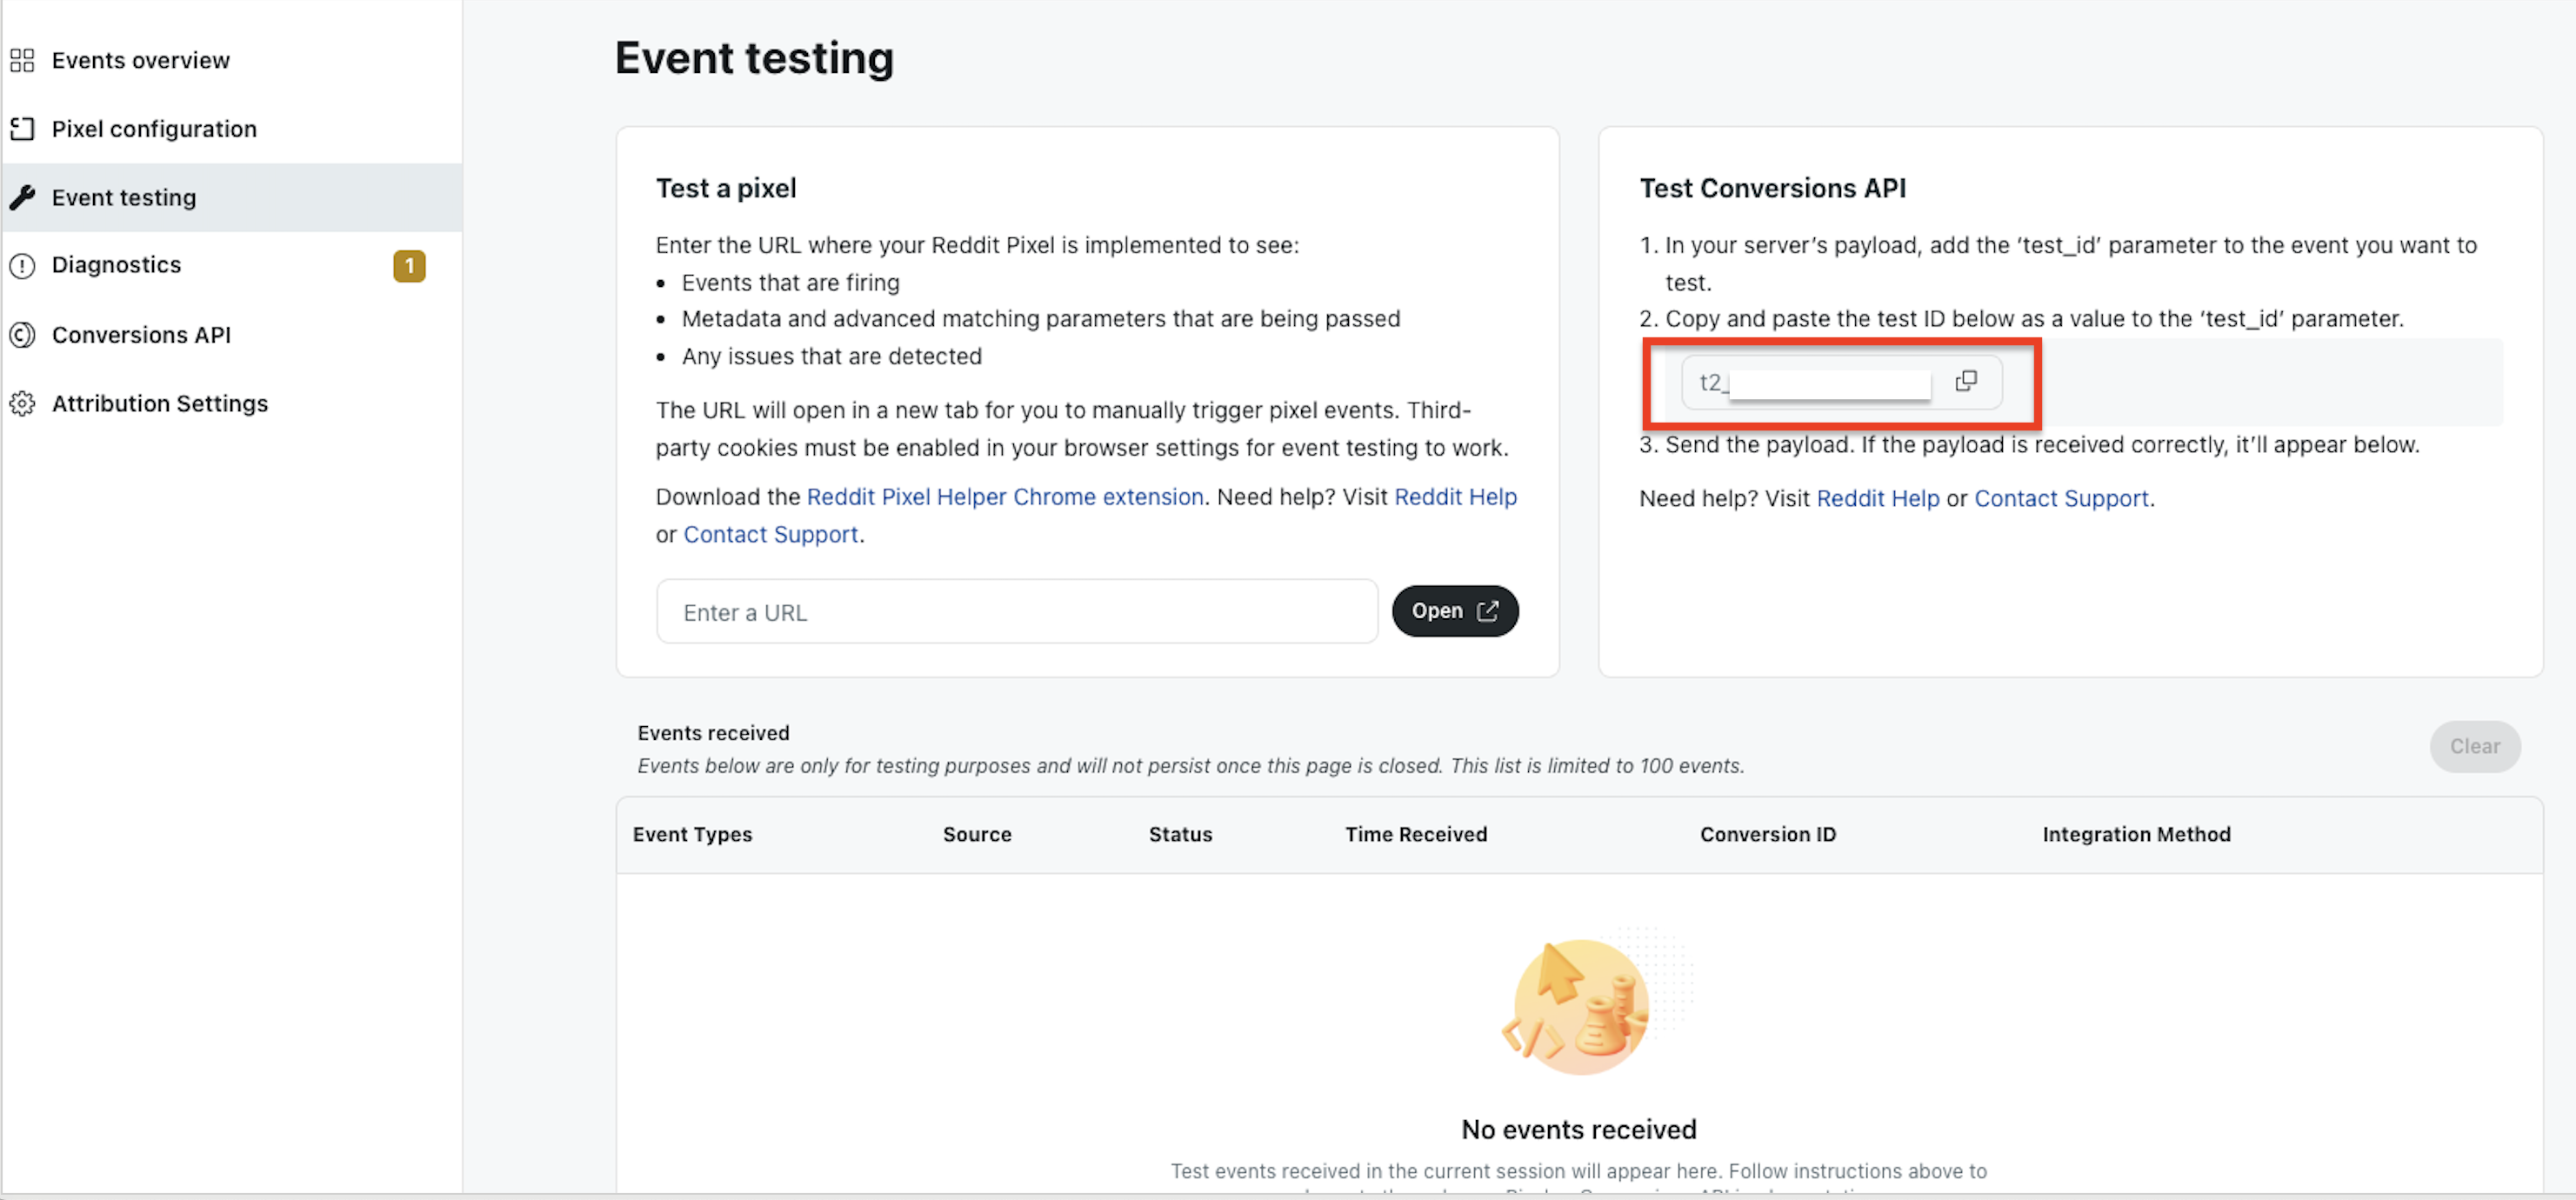
Task: Click the Time Received column header
Action: click(1415, 834)
